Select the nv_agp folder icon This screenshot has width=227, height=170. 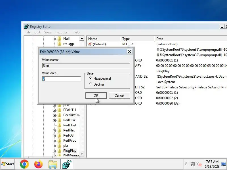point(59,44)
